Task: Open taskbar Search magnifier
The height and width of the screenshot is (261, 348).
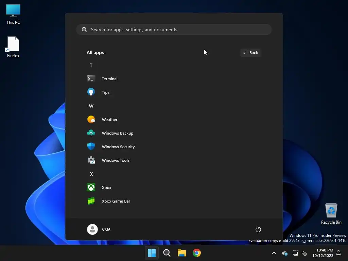Action: (167, 253)
